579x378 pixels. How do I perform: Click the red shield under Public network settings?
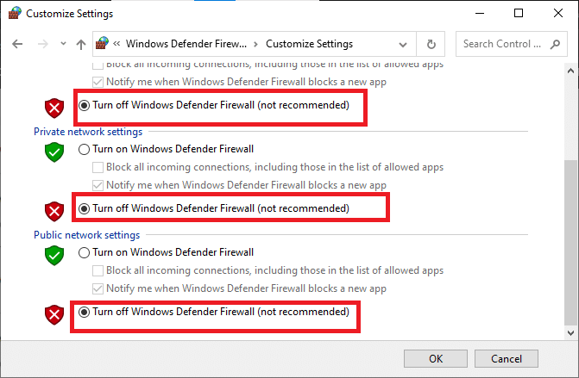[55, 313]
